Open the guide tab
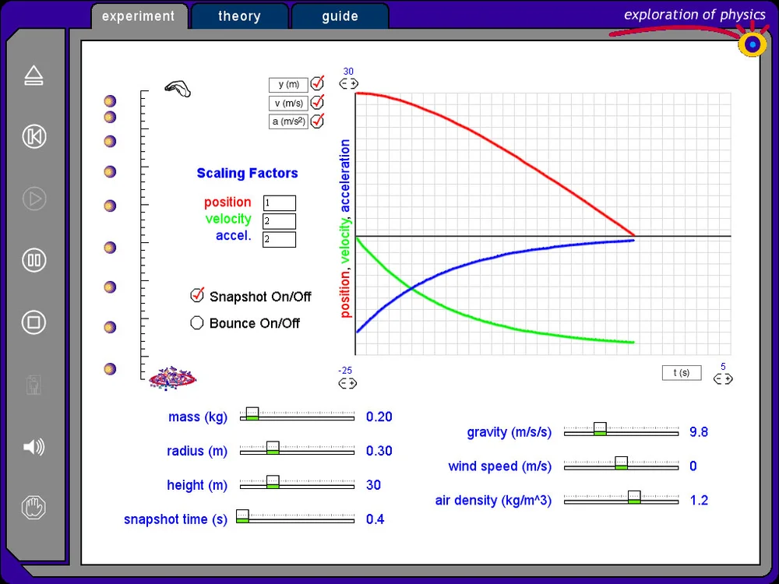The width and height of the screenshot is (779, 584). pos(340,16)
